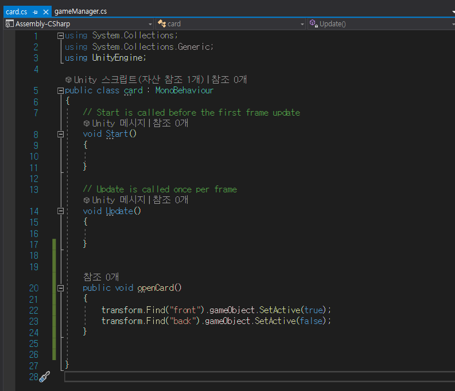Image resolution: width=455 pixels, height=391 pixels.
Task: Click the 'Update is called once per frame' comment
Action: point(160,189)
